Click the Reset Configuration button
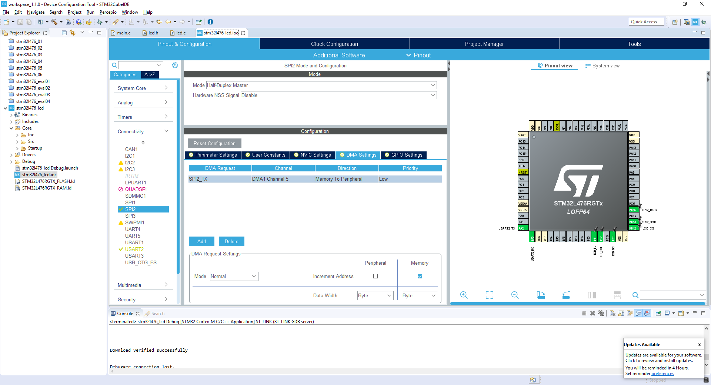 [x=214, y=143]
